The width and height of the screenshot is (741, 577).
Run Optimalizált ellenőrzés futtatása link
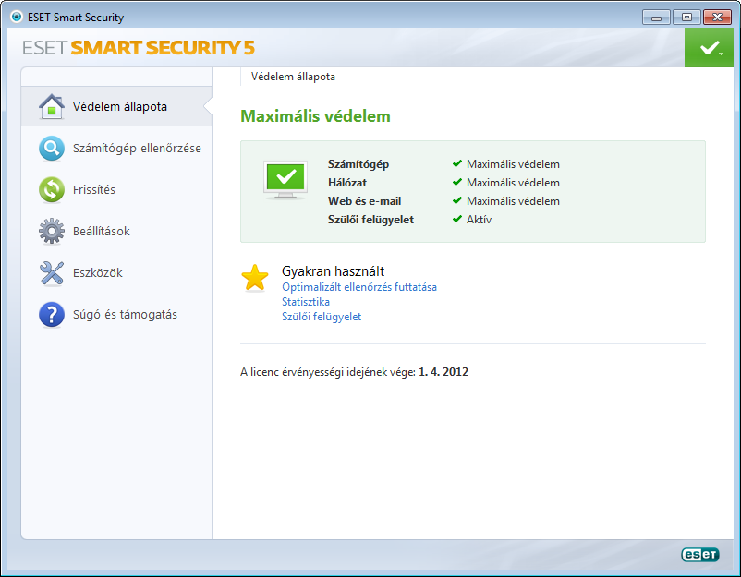[x=359, y=287]
